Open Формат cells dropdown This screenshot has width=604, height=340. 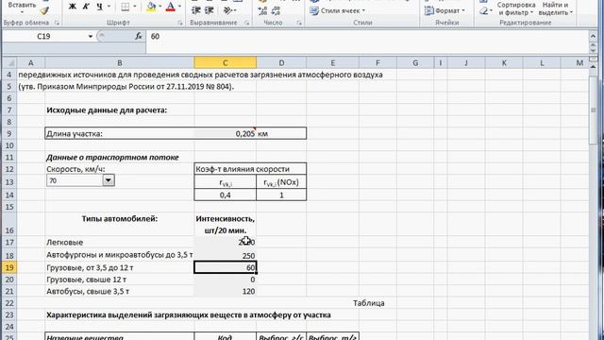click(445, 10)
